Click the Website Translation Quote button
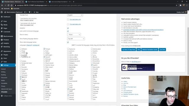This screenshot has height=106, width=189. click(150, 49)
